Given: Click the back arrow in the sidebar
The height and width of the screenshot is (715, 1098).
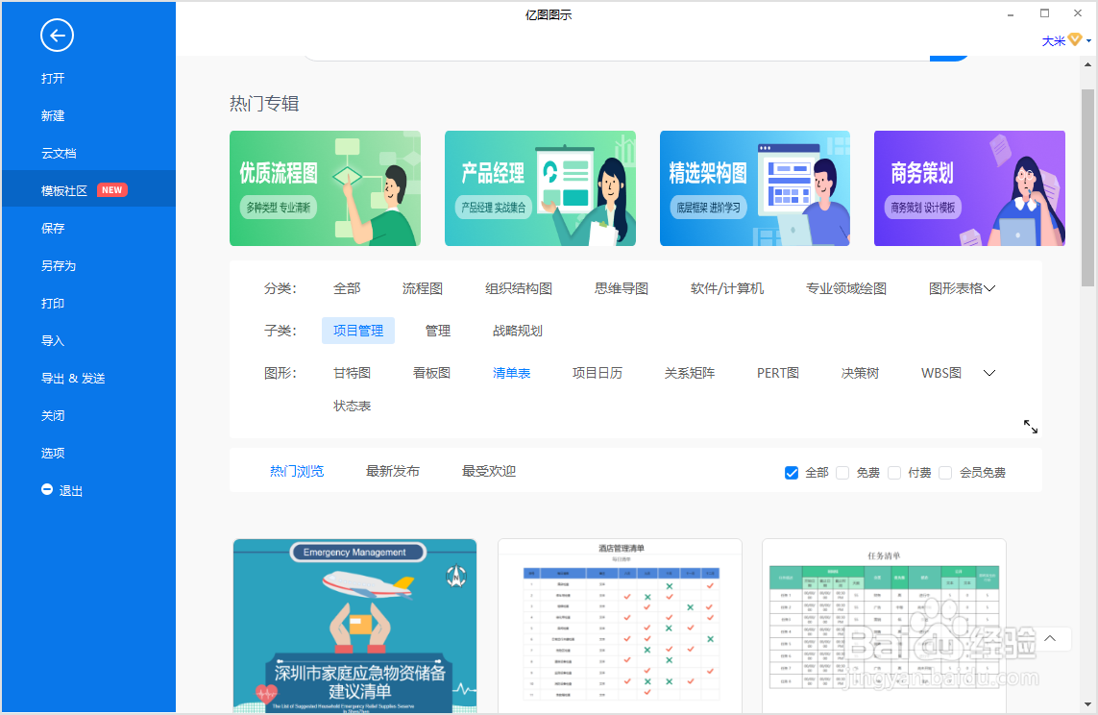Looking at the screenshot, I should click(57, 36).
